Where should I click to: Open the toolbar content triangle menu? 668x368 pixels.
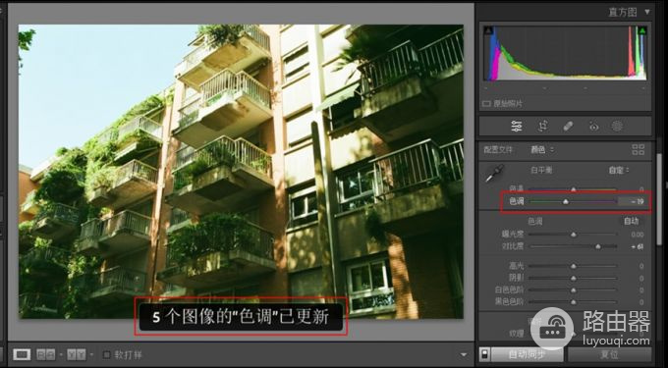pyautogui.click(x=464, y=354)
